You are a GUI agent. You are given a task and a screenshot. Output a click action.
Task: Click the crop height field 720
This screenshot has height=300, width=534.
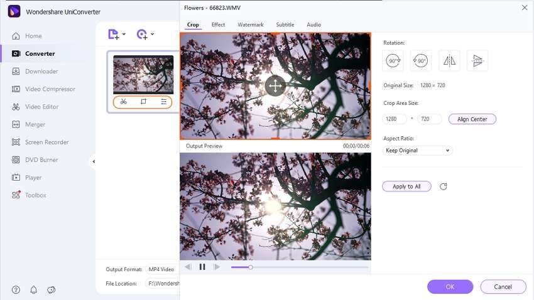[x=430, y=119]
